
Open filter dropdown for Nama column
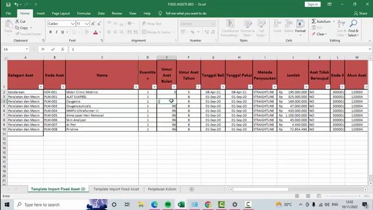[x=136, y=87]
